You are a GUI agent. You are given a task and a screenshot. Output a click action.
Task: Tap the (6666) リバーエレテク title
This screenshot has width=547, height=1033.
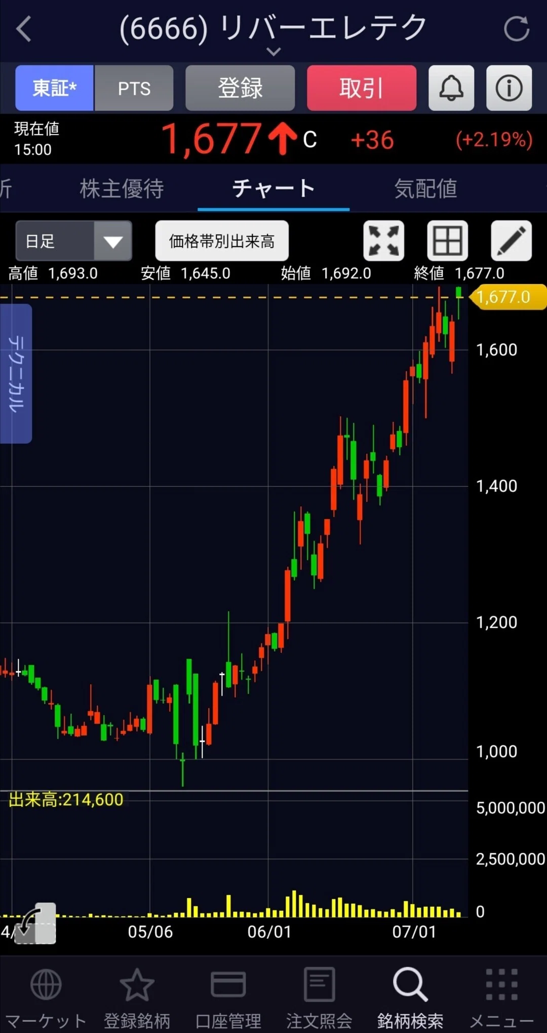(273, 27)
